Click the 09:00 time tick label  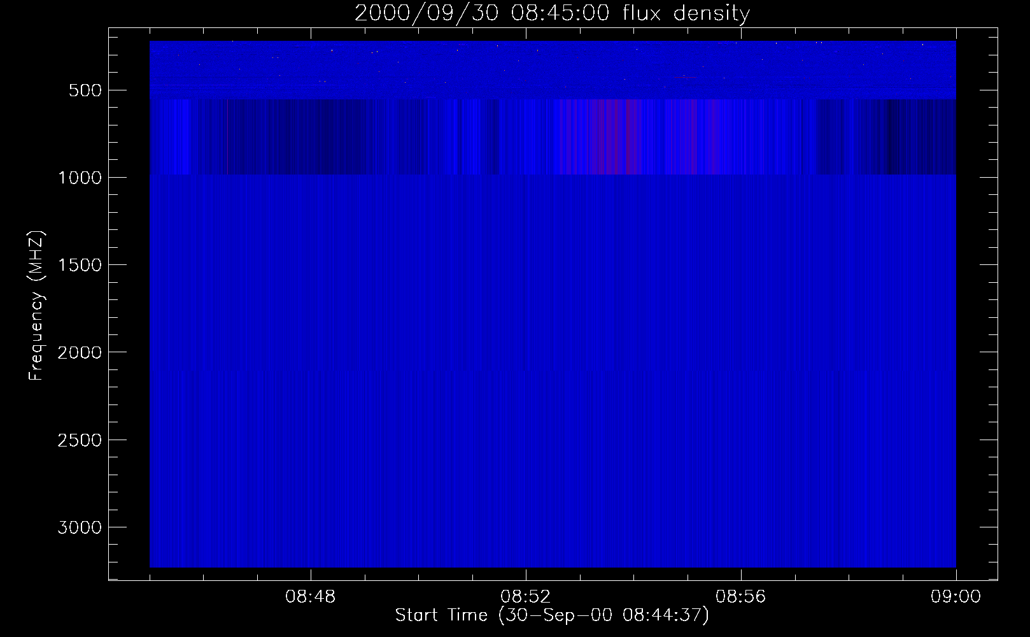956,597
